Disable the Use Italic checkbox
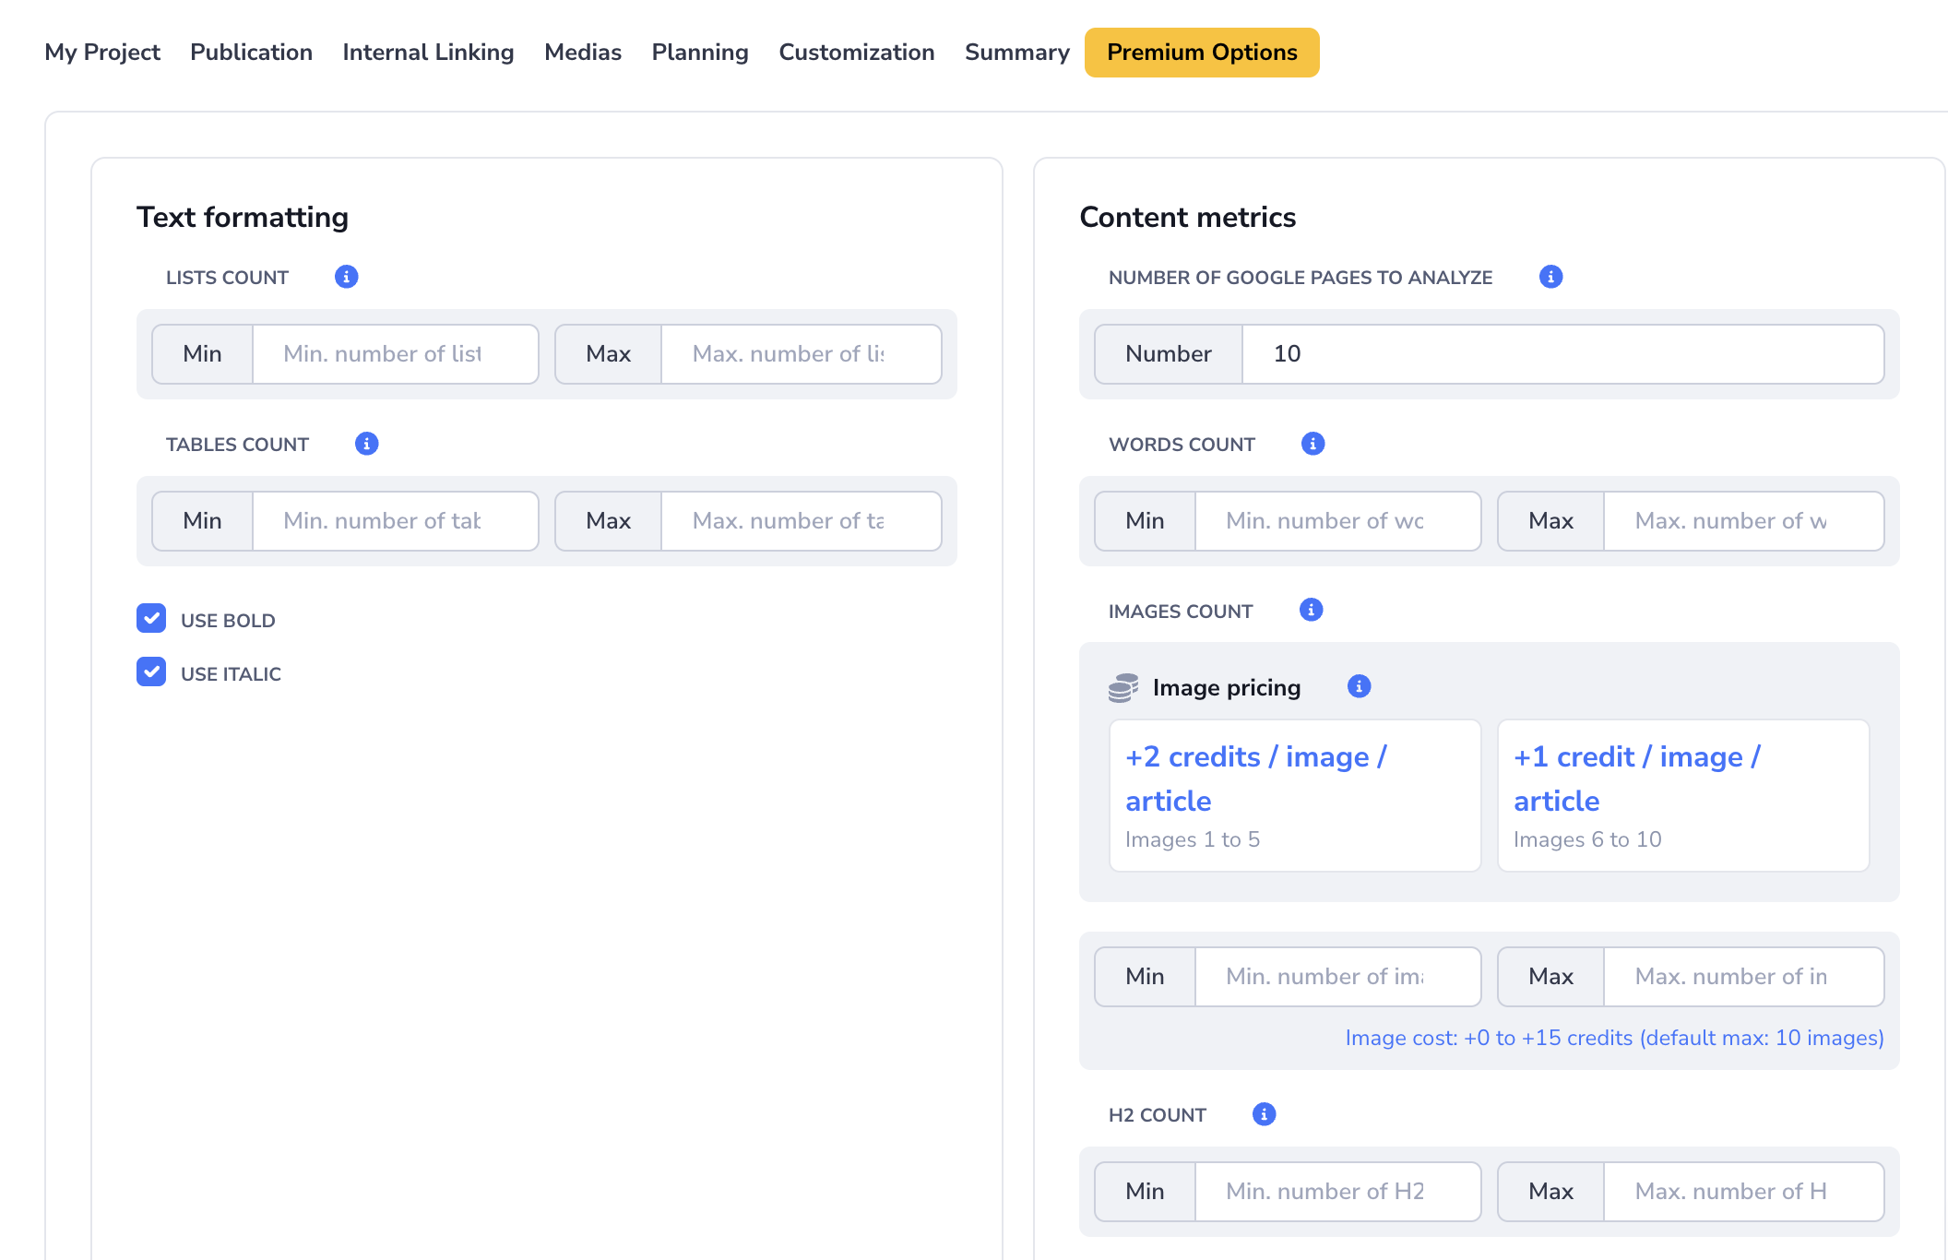The width and height of the screenshot is (1948, 1260). 151,672
